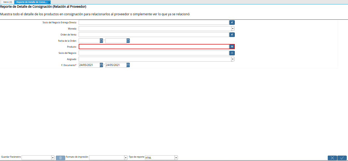This screenshot has width=348, height=161.
Task: Close the Reporte de Detalle tab
Action: coord(49,2)
